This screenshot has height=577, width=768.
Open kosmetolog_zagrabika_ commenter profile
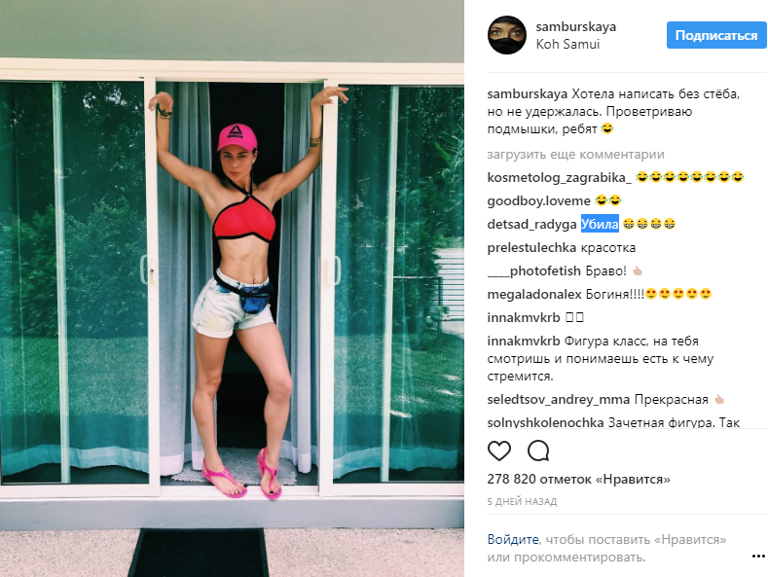tap(560, 177)
